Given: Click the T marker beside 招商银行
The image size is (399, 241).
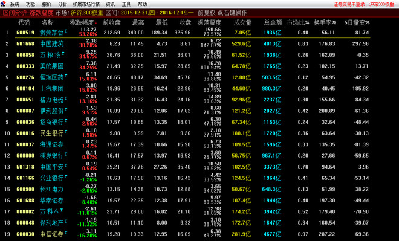Looking at the screenshot, I should [66, 120].
